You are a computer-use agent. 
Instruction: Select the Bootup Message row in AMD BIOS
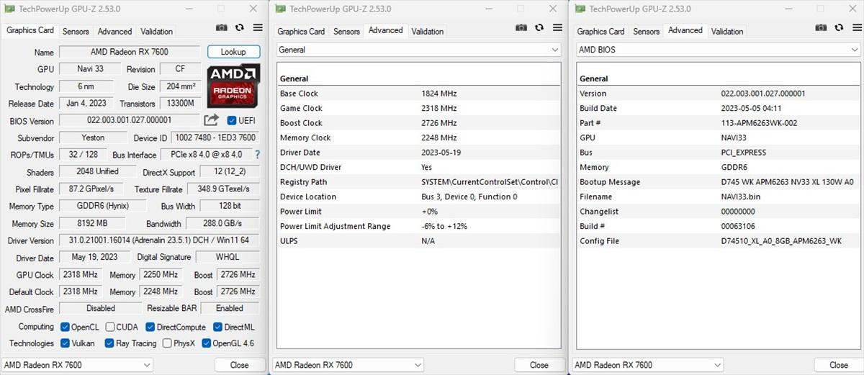[x=718, y=182]
